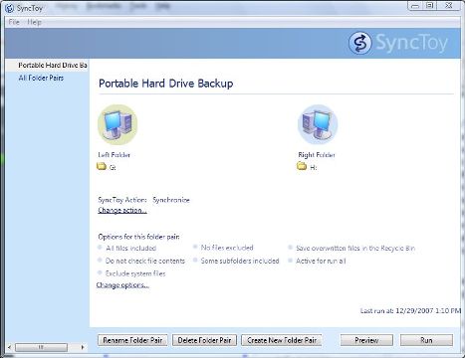The width and height of the screenshot is (465, 358).
Task: Click the Active for run all option
Action: pyautogui.click(x=321, y=261)
